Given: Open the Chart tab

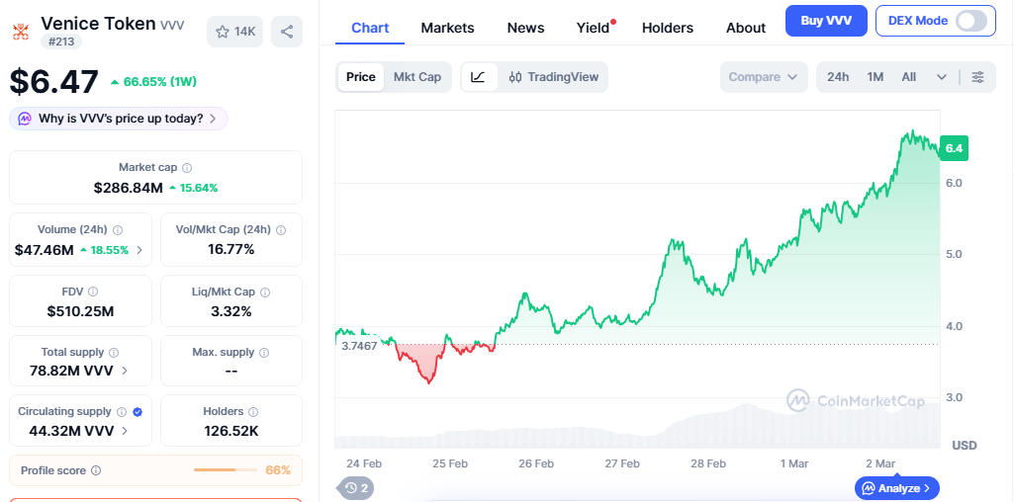Looking at the screenshot, I should (x=370, y=28).
